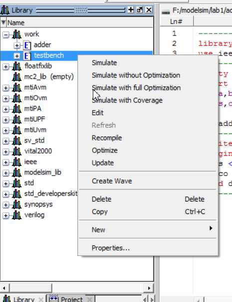Click the testbench entity icon

[27, 55]
